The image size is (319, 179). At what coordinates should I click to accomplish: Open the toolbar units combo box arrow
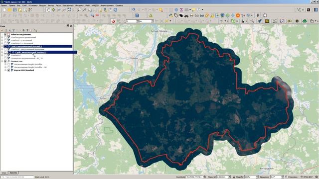pos(152,21)
